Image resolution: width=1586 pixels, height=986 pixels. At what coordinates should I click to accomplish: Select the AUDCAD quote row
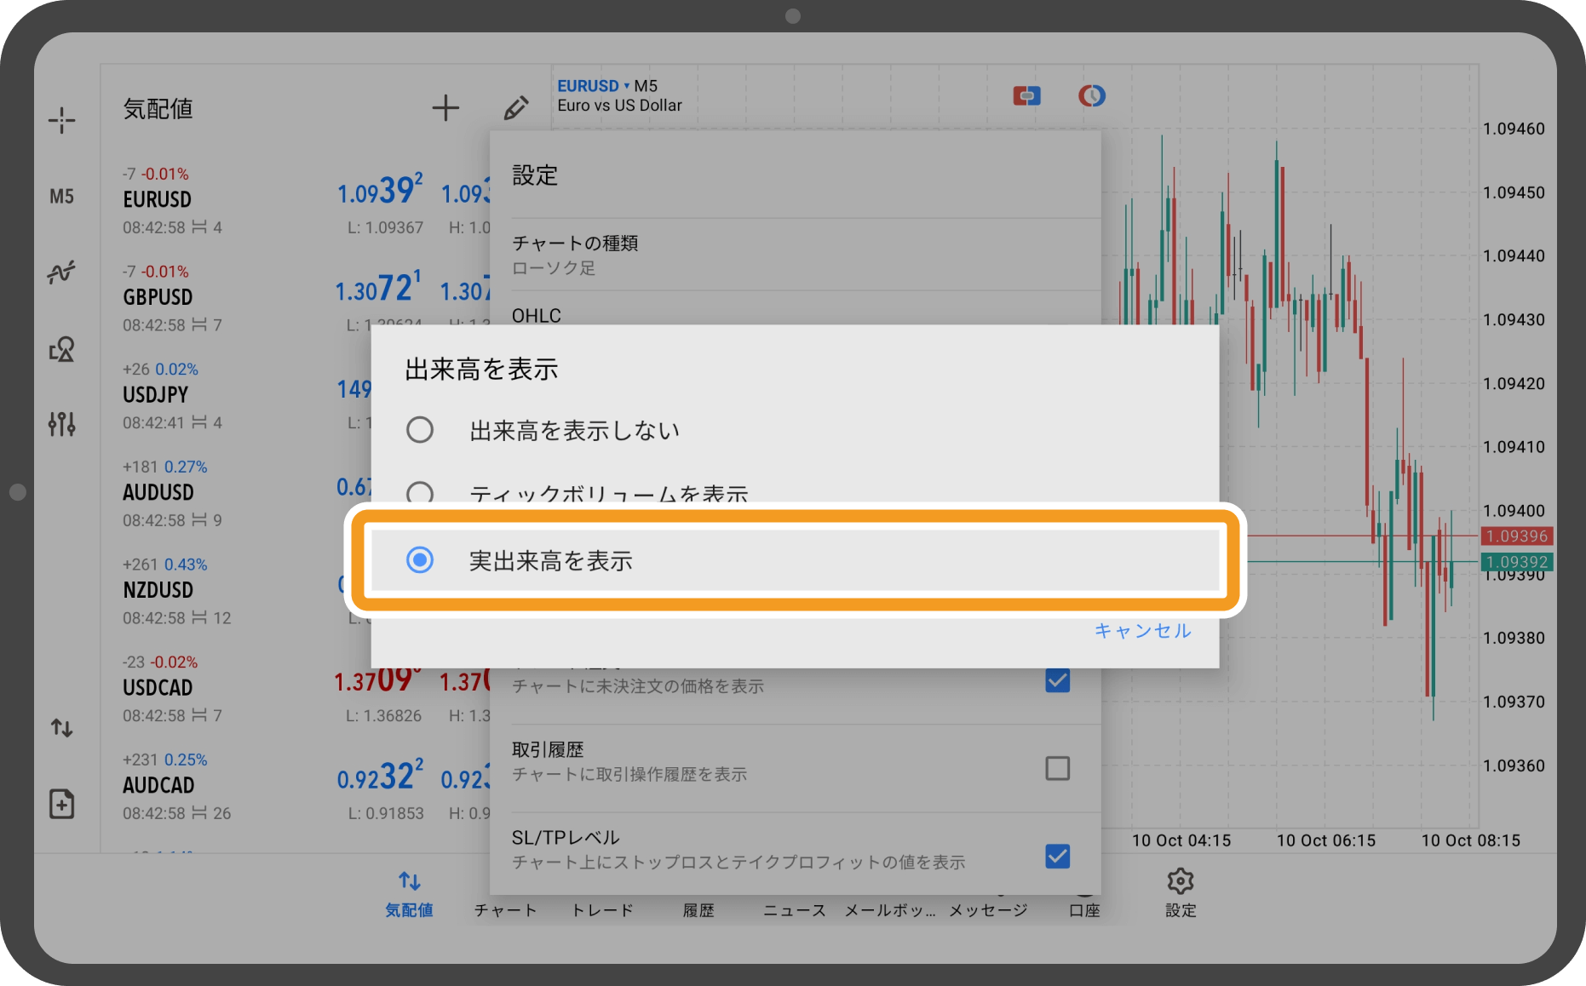[295, 786]
